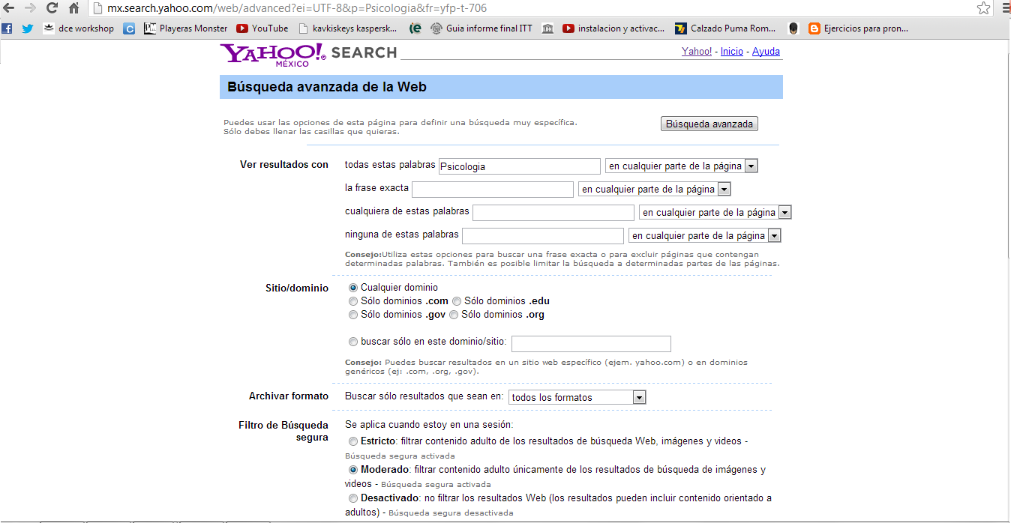The image size is (1011, 523).
Task: Choose buscar sólo en este dominio/sitio
Action: pyautogui.click(x=352, y=342)
